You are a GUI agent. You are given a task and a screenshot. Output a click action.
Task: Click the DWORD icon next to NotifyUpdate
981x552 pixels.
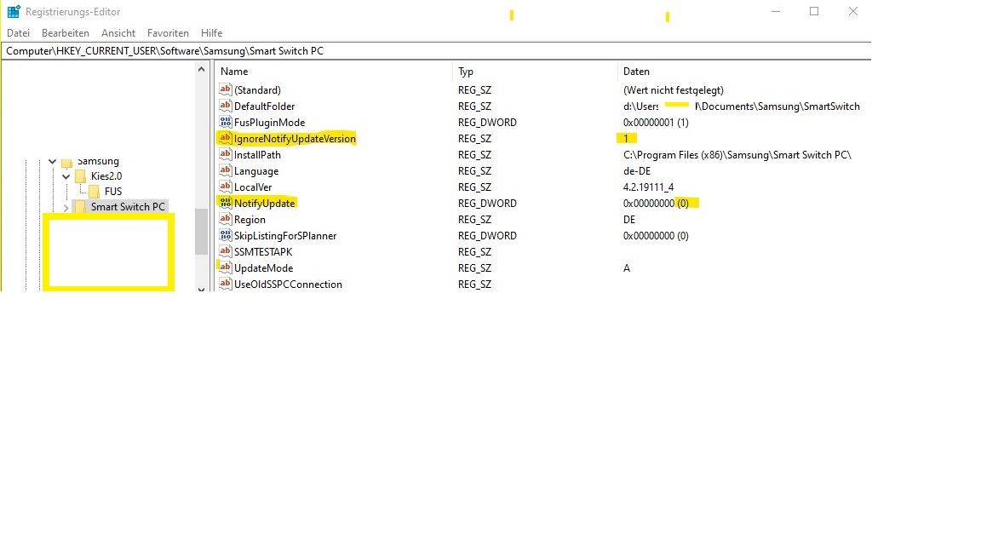tap(225, 203)
